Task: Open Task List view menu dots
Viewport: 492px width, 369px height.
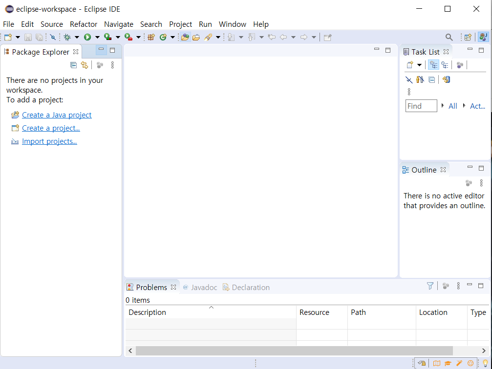Action: (409, 91)
